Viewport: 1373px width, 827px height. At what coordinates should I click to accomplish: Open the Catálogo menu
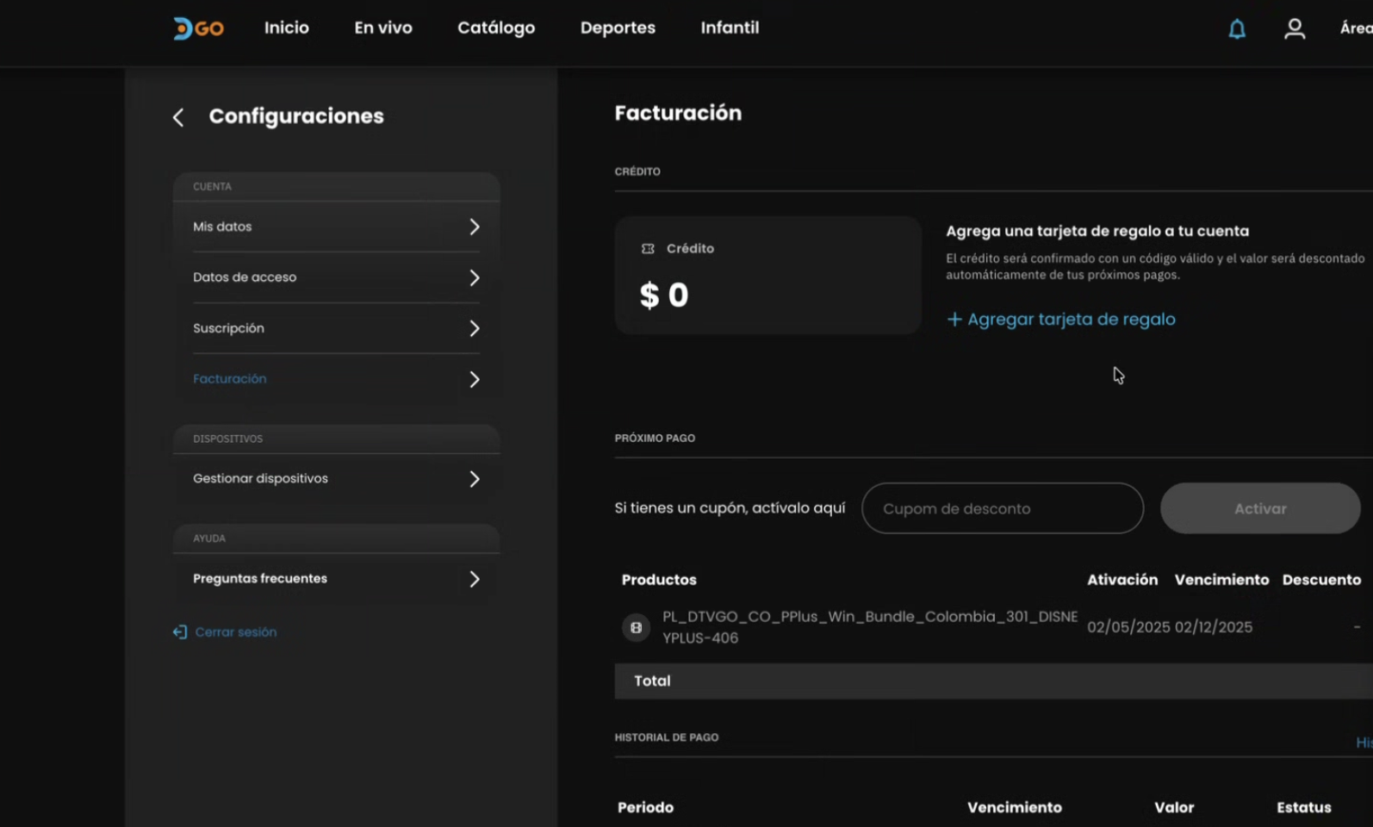496,28
